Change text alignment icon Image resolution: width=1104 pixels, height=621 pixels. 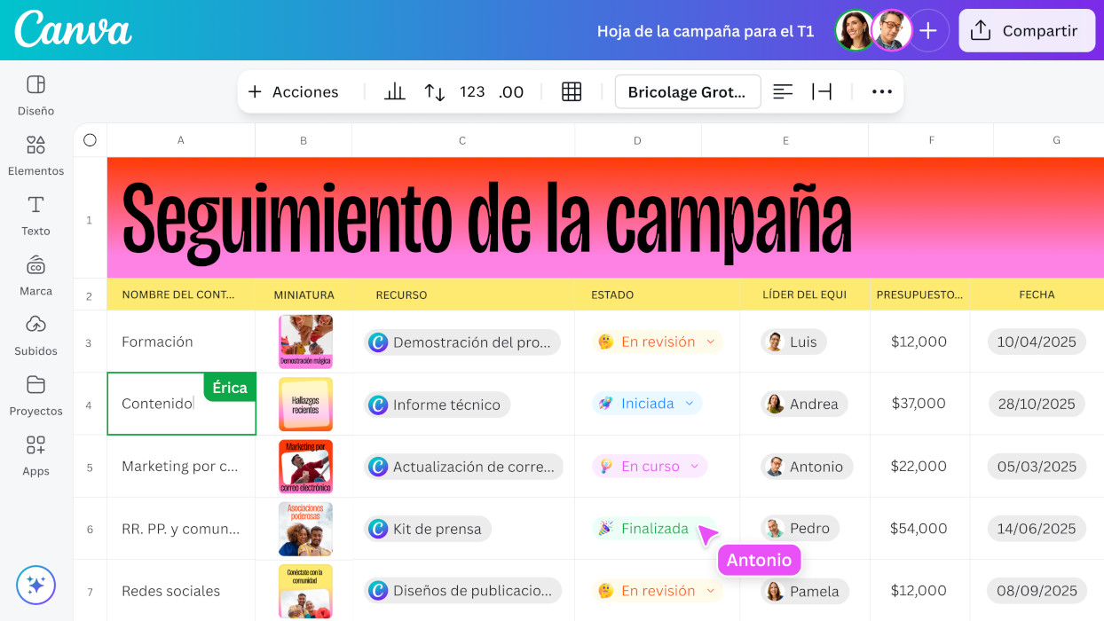click(782, 91)
